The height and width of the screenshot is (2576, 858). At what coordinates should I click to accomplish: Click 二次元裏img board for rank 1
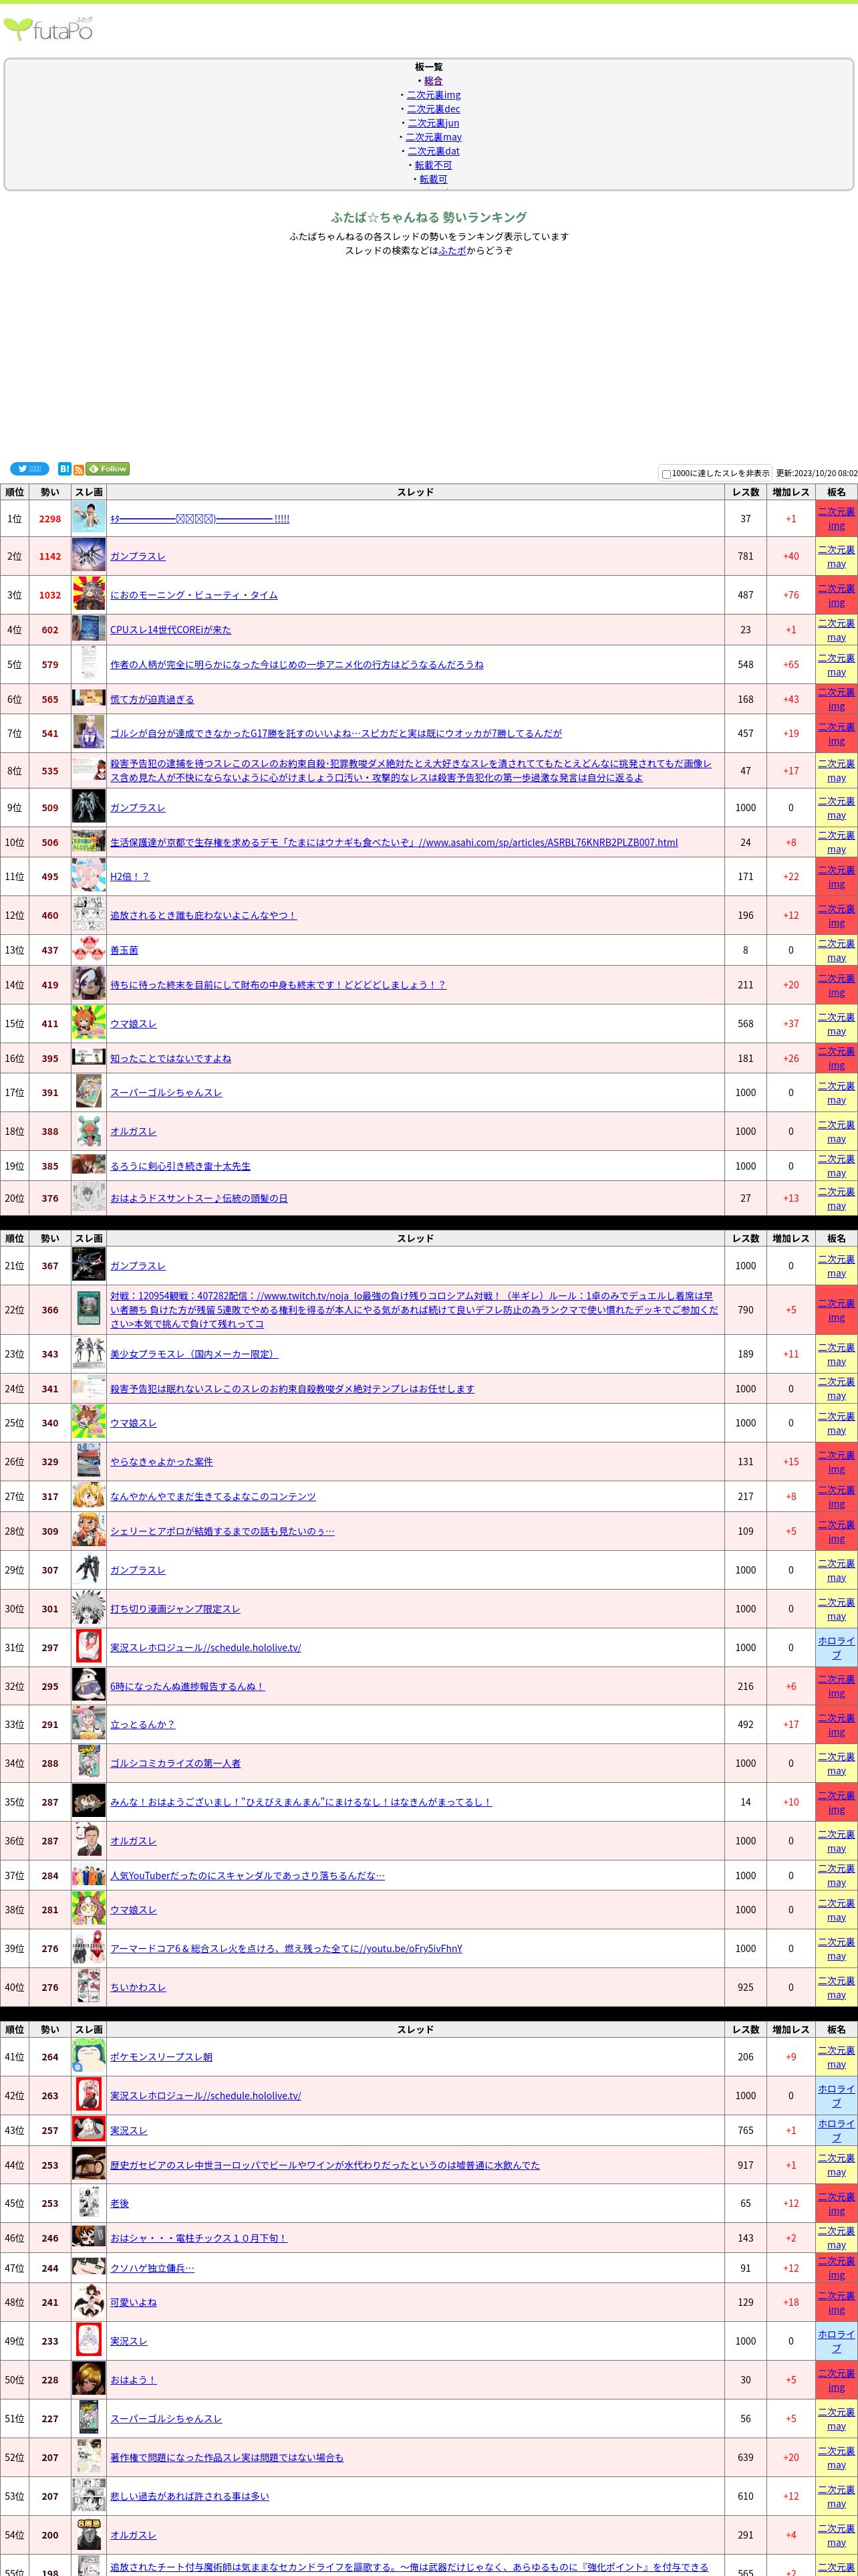[836, 518]
